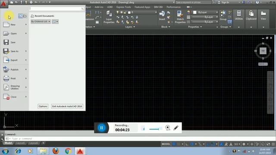
Task: Open the By Ordered List dropdown
Action: coord(41,22)
